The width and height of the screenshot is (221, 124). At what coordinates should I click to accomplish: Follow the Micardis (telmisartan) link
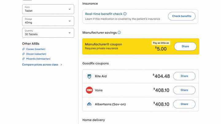point(38,59)
